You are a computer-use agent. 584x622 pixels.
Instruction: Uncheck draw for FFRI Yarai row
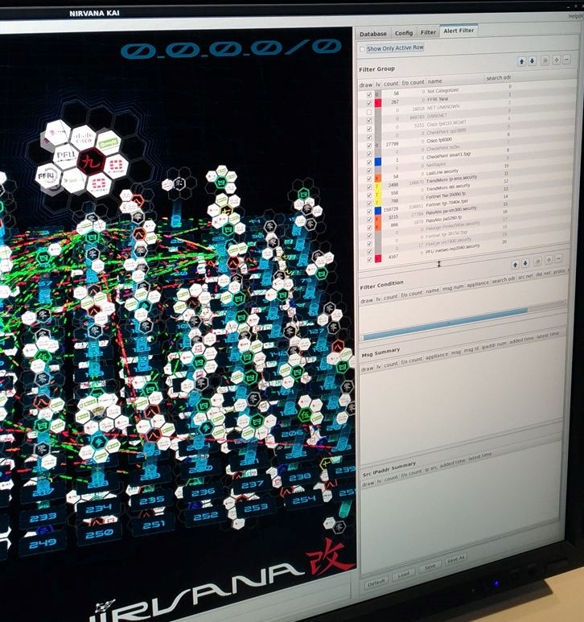[x=369, y=103]
